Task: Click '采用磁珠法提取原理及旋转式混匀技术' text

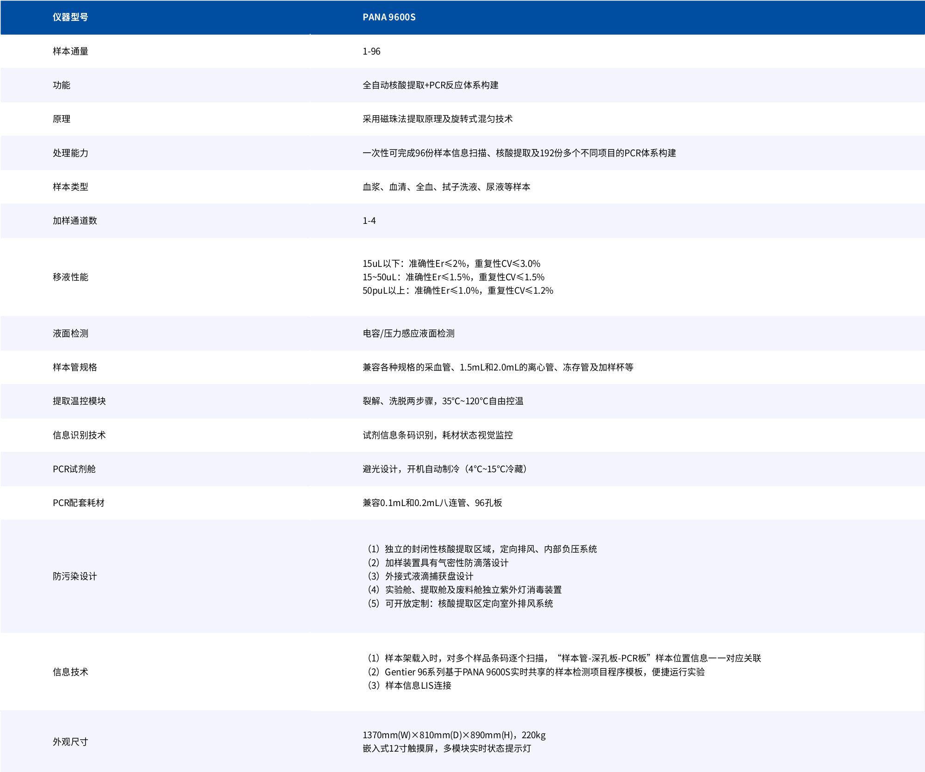Action: coord(438,119)
